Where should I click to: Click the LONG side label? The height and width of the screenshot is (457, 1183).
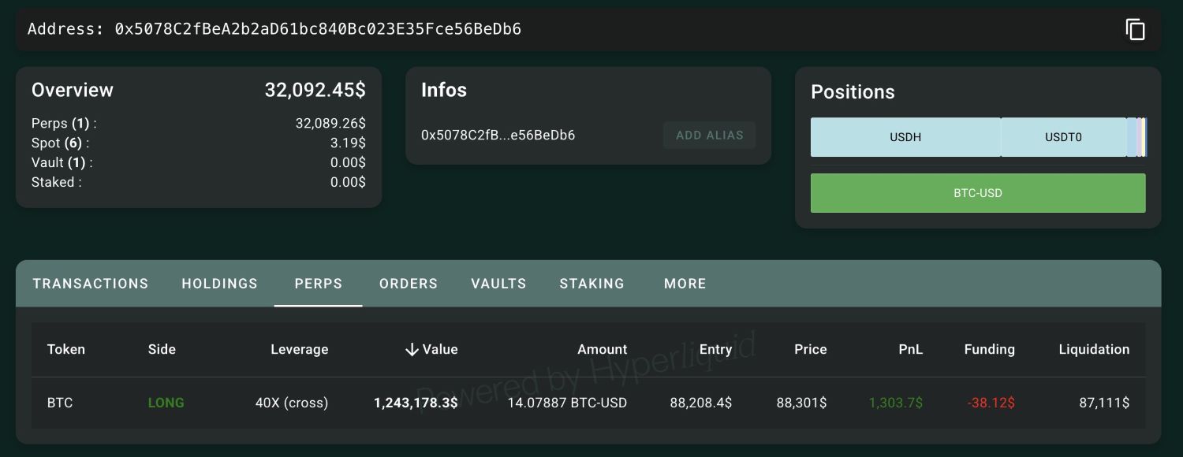click(x=166, y=403)
